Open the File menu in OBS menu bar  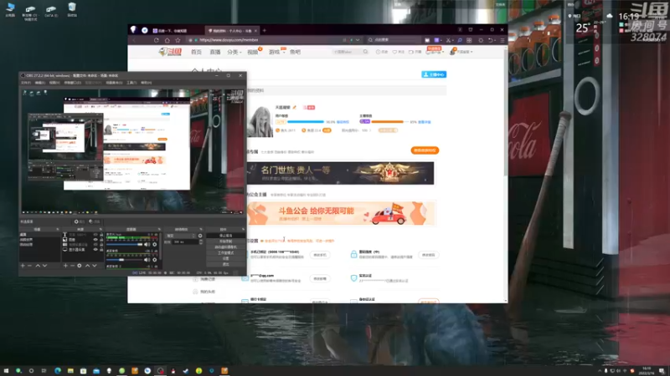(26, 83)
